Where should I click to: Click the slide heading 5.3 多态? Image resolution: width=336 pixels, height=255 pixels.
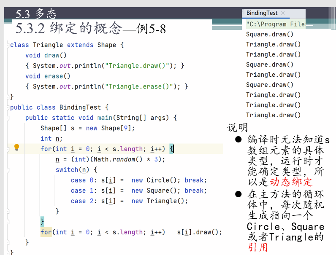pyautogui.click(x=36, y=13)
